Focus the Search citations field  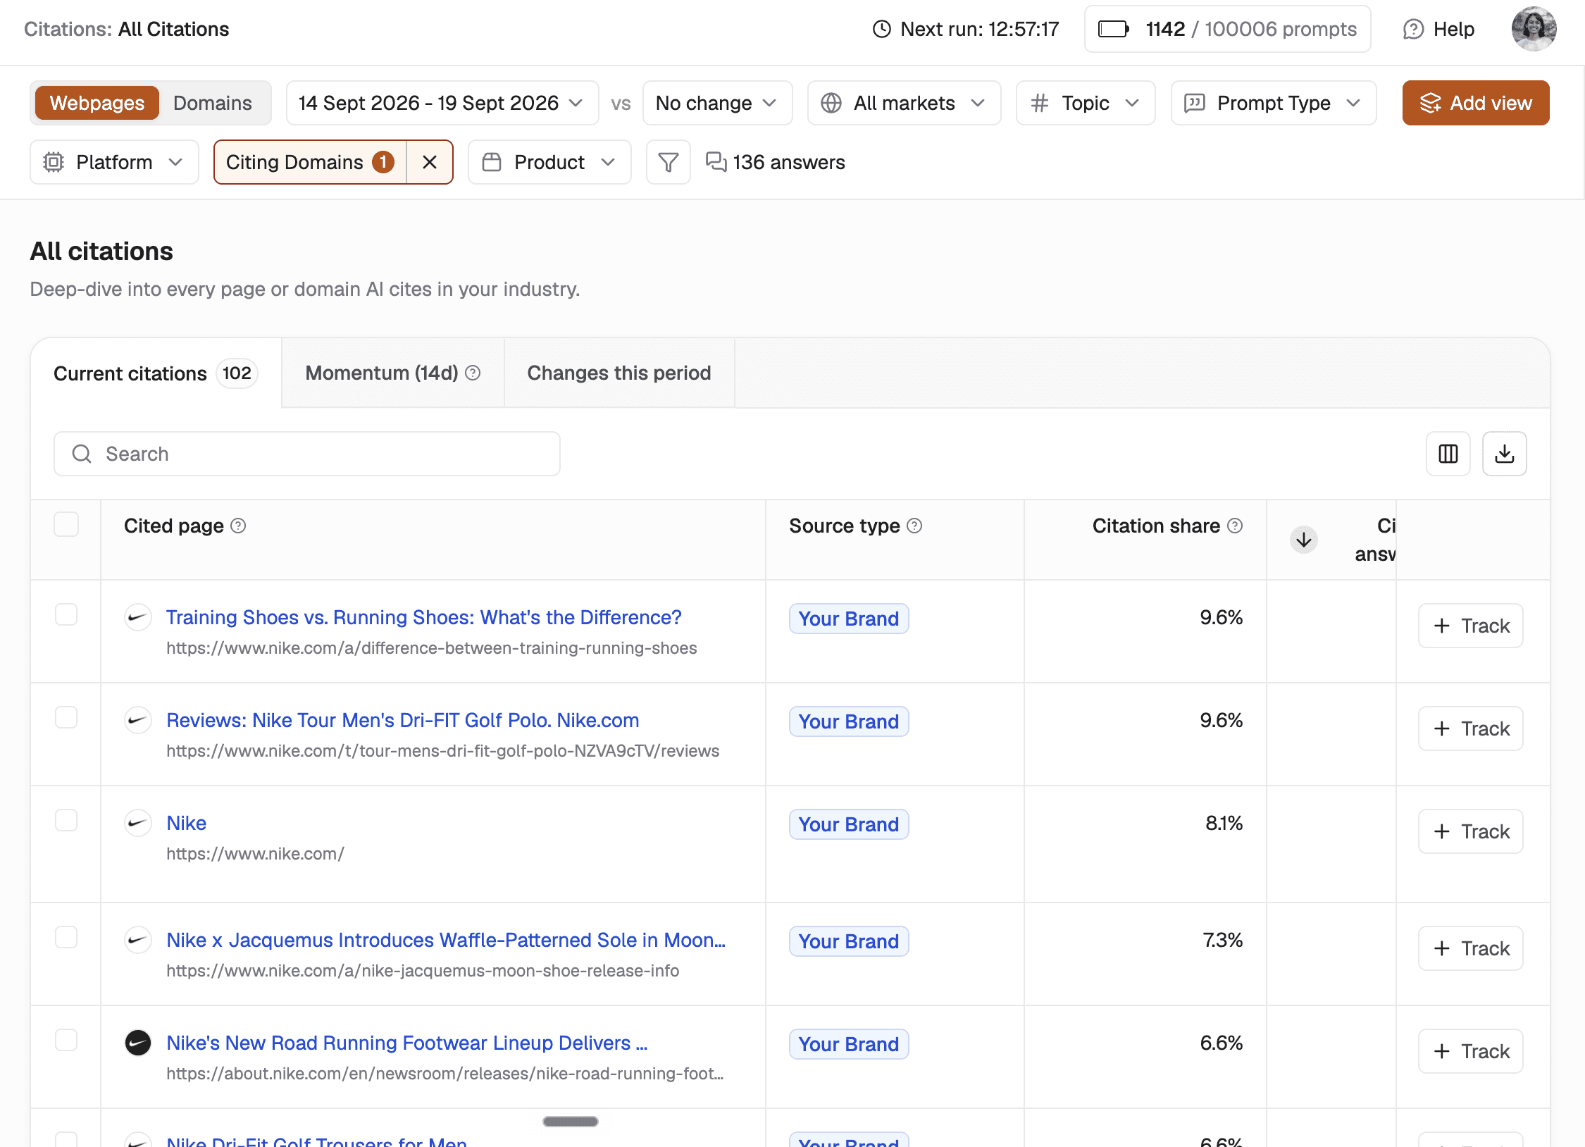pyautogui.click(x=307, y=454)
